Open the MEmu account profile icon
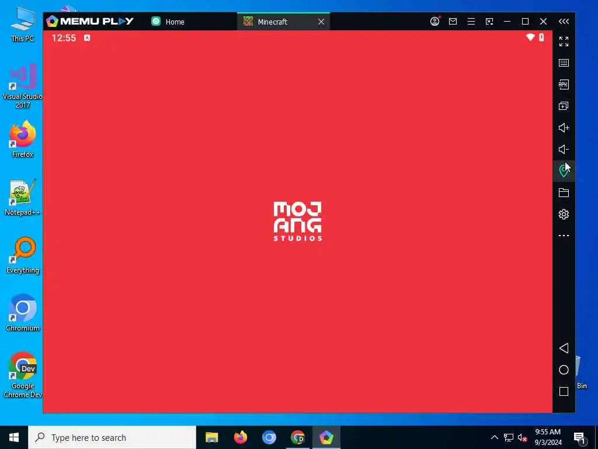Screen dimensions: 598x449 [434, 22]
